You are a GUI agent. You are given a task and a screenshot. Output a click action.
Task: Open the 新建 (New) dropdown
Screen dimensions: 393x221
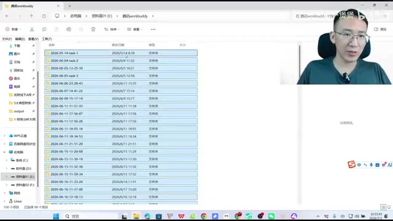(x=13, y=29)
